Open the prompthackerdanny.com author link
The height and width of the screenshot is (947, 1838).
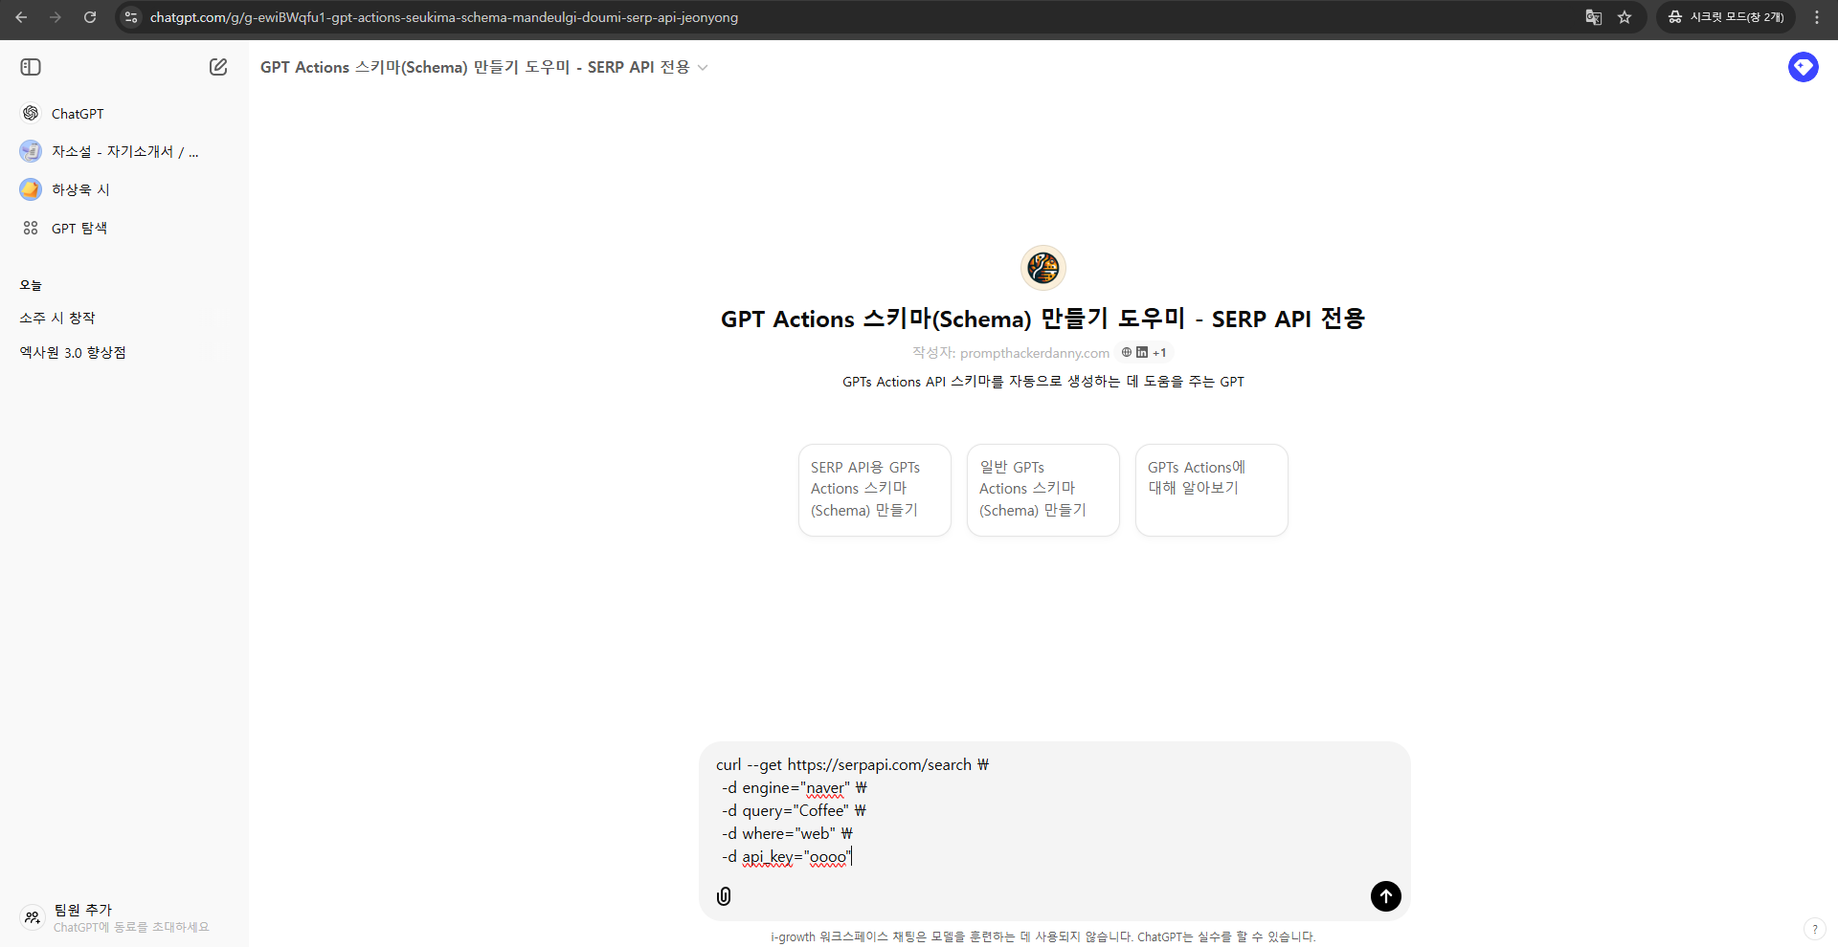point(1035,353)
